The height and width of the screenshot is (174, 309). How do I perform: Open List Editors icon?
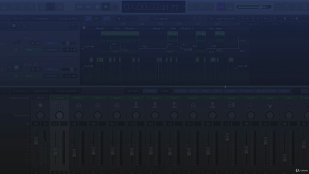(278, 7)
